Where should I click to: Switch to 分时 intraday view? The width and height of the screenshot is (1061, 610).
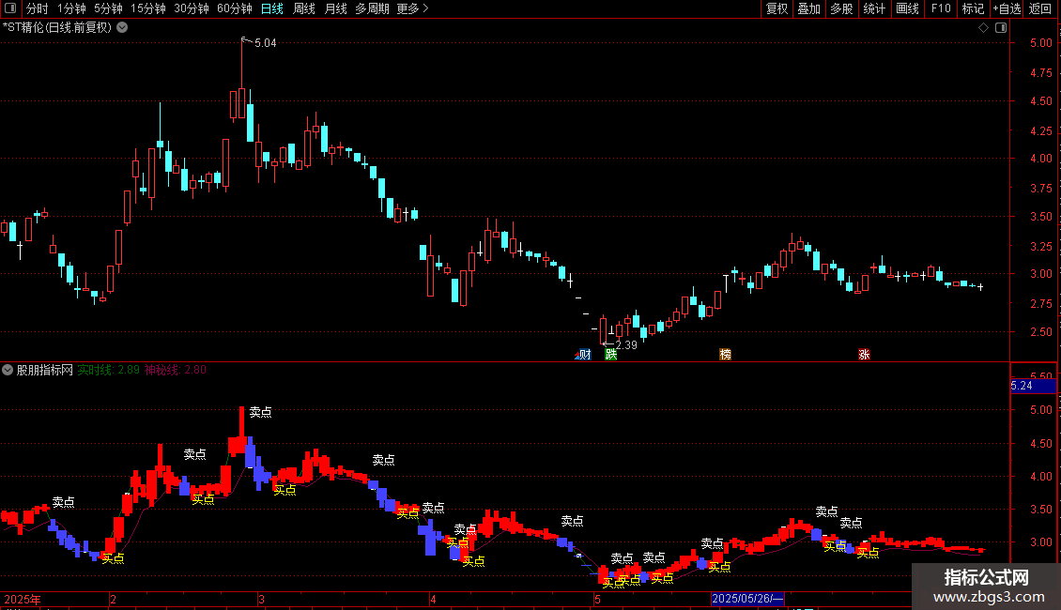(38, 8)
